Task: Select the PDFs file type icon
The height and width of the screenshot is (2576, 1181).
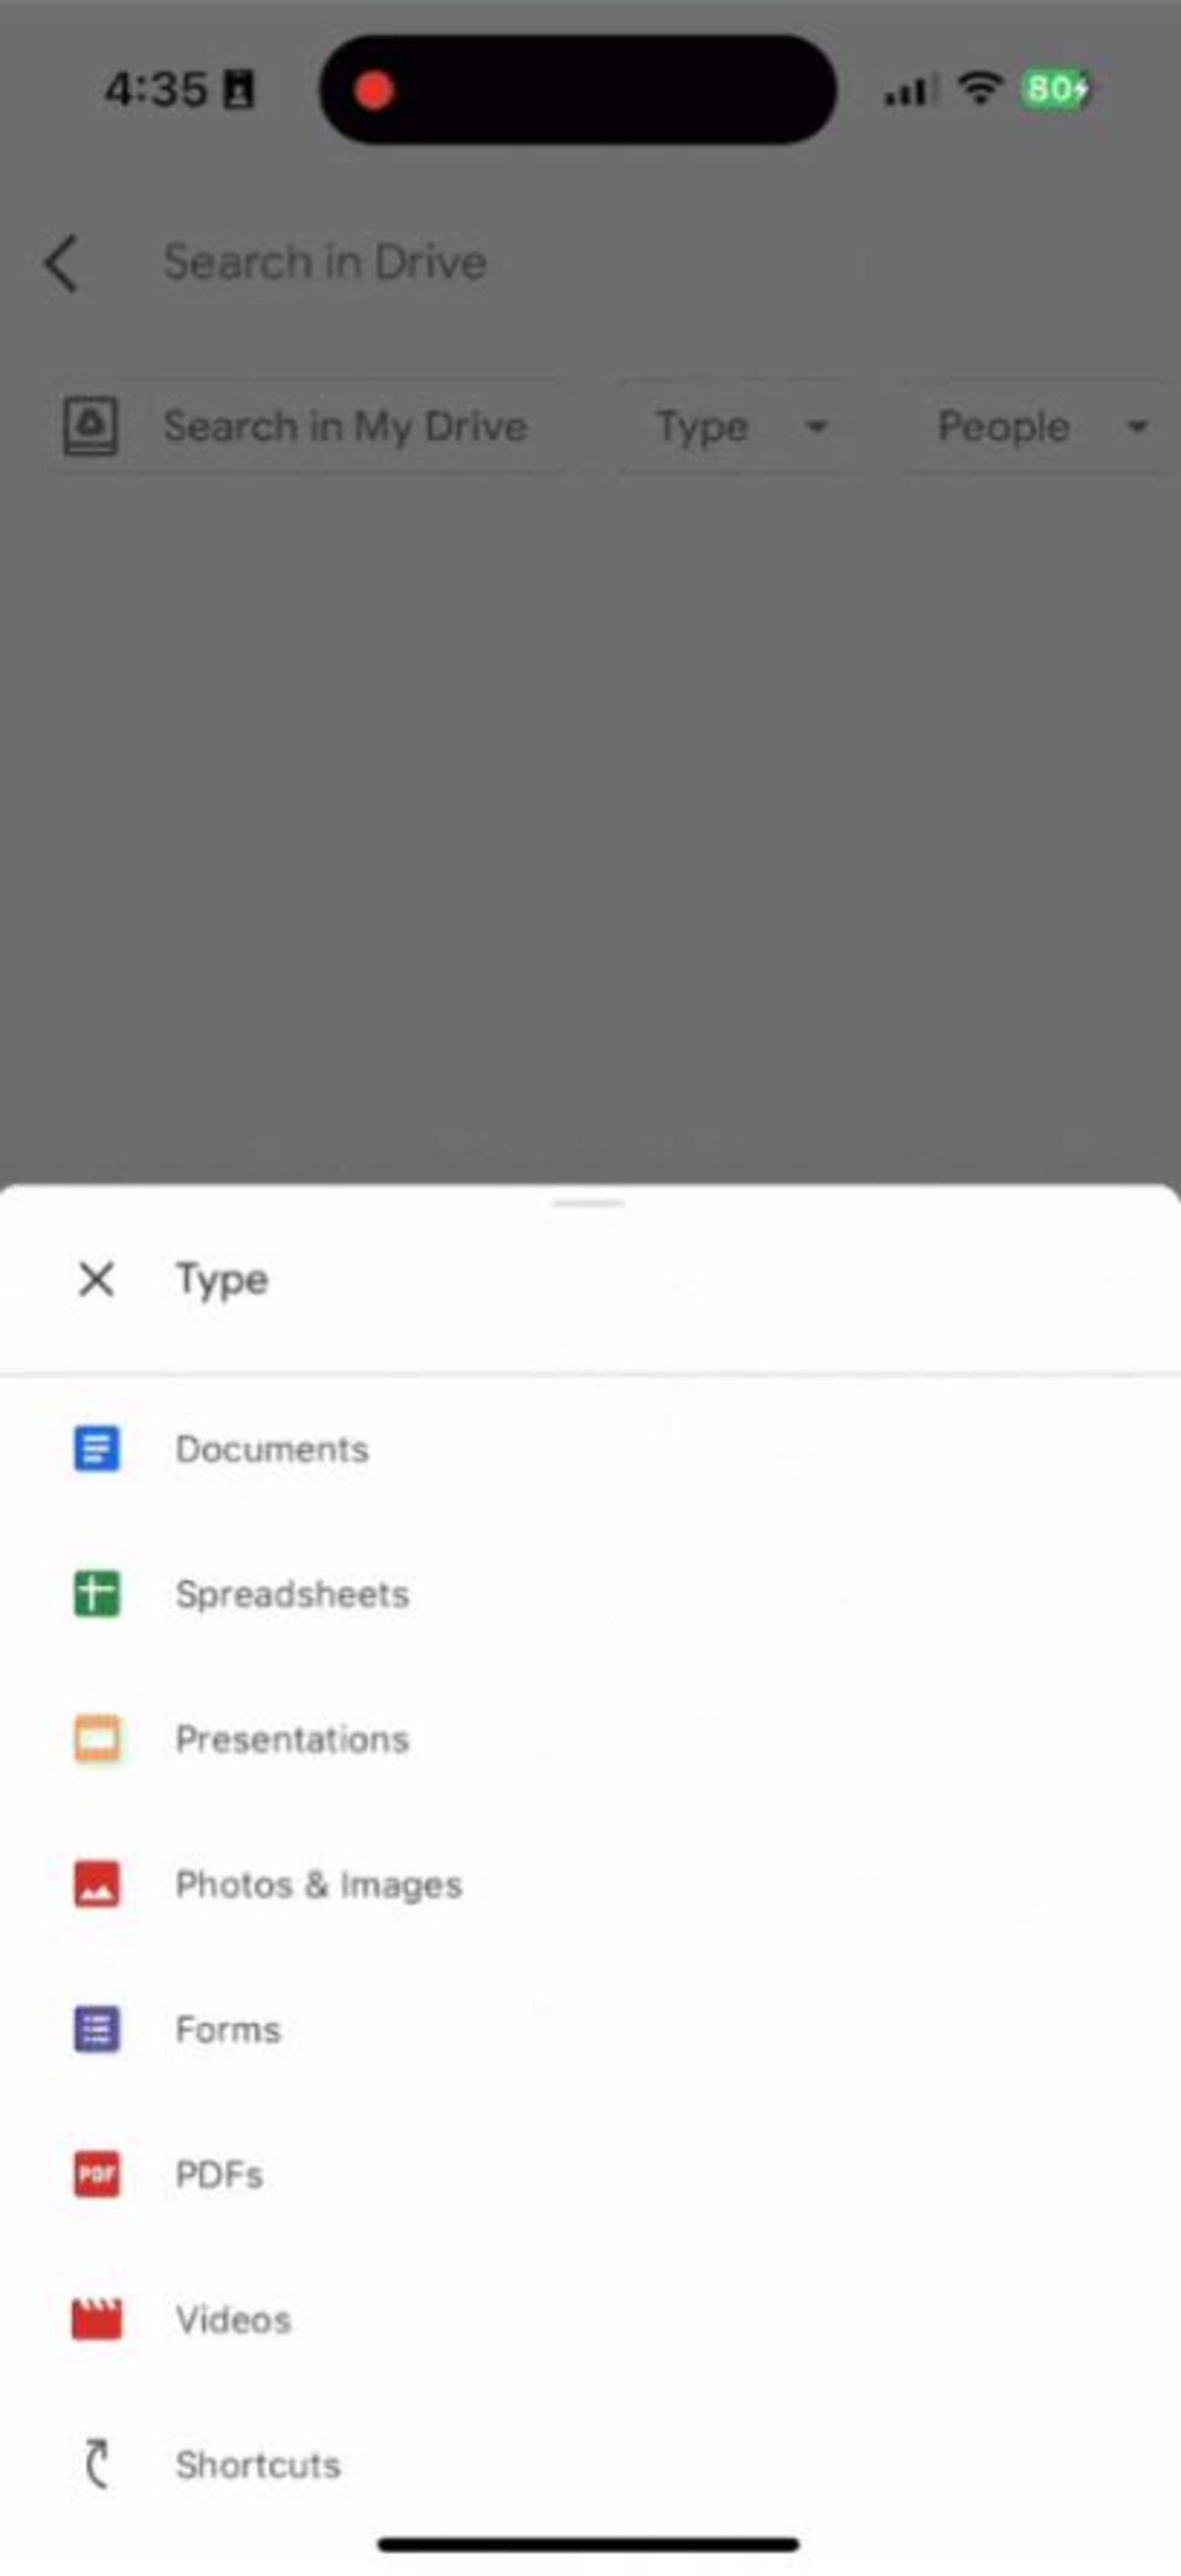Action: [92, 2172]
